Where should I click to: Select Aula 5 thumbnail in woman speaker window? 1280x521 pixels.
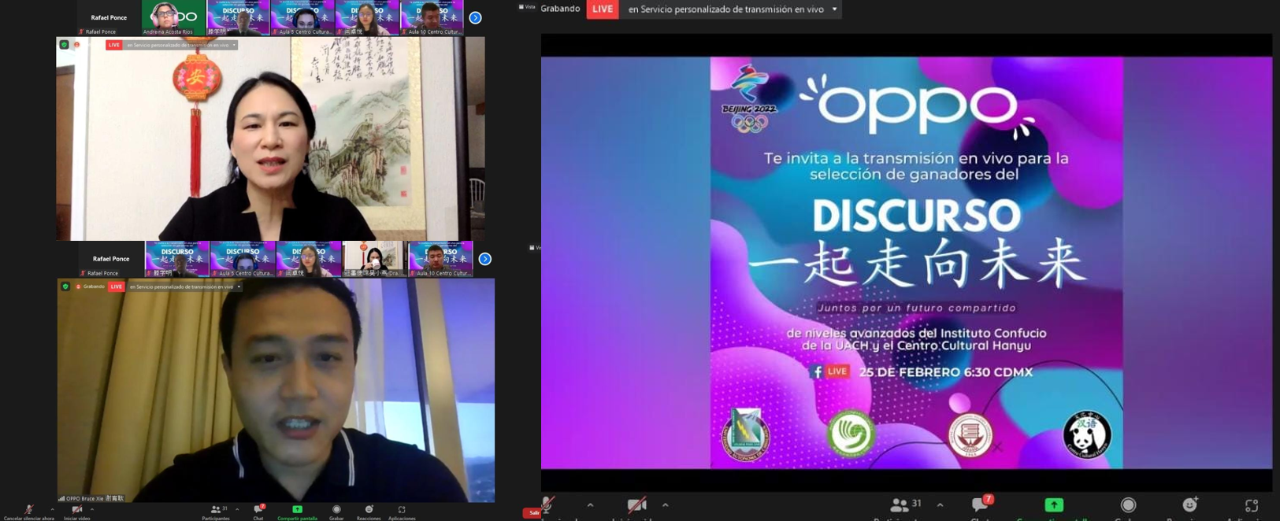coord(302,18)
